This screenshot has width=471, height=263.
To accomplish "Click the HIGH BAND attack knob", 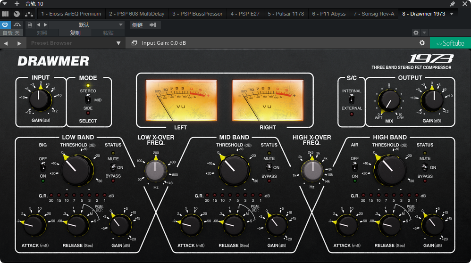I will tap(346, 225).
